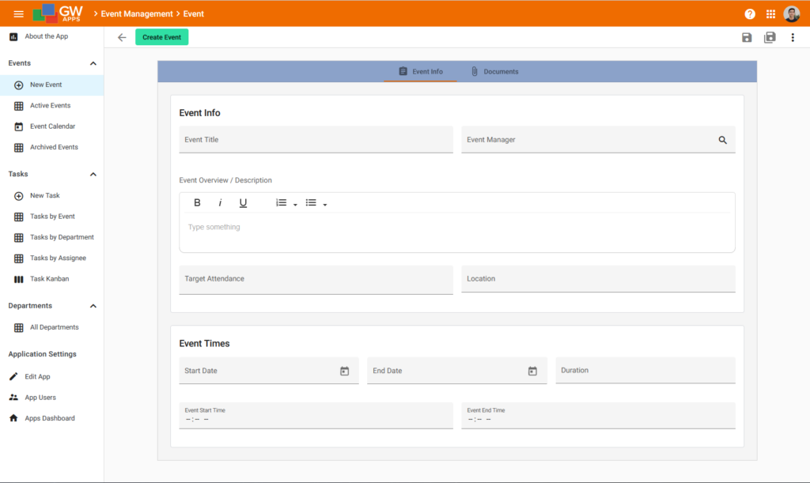
Task: Collapse the Tasks sidebar section
Action: [x=93, y=175]
